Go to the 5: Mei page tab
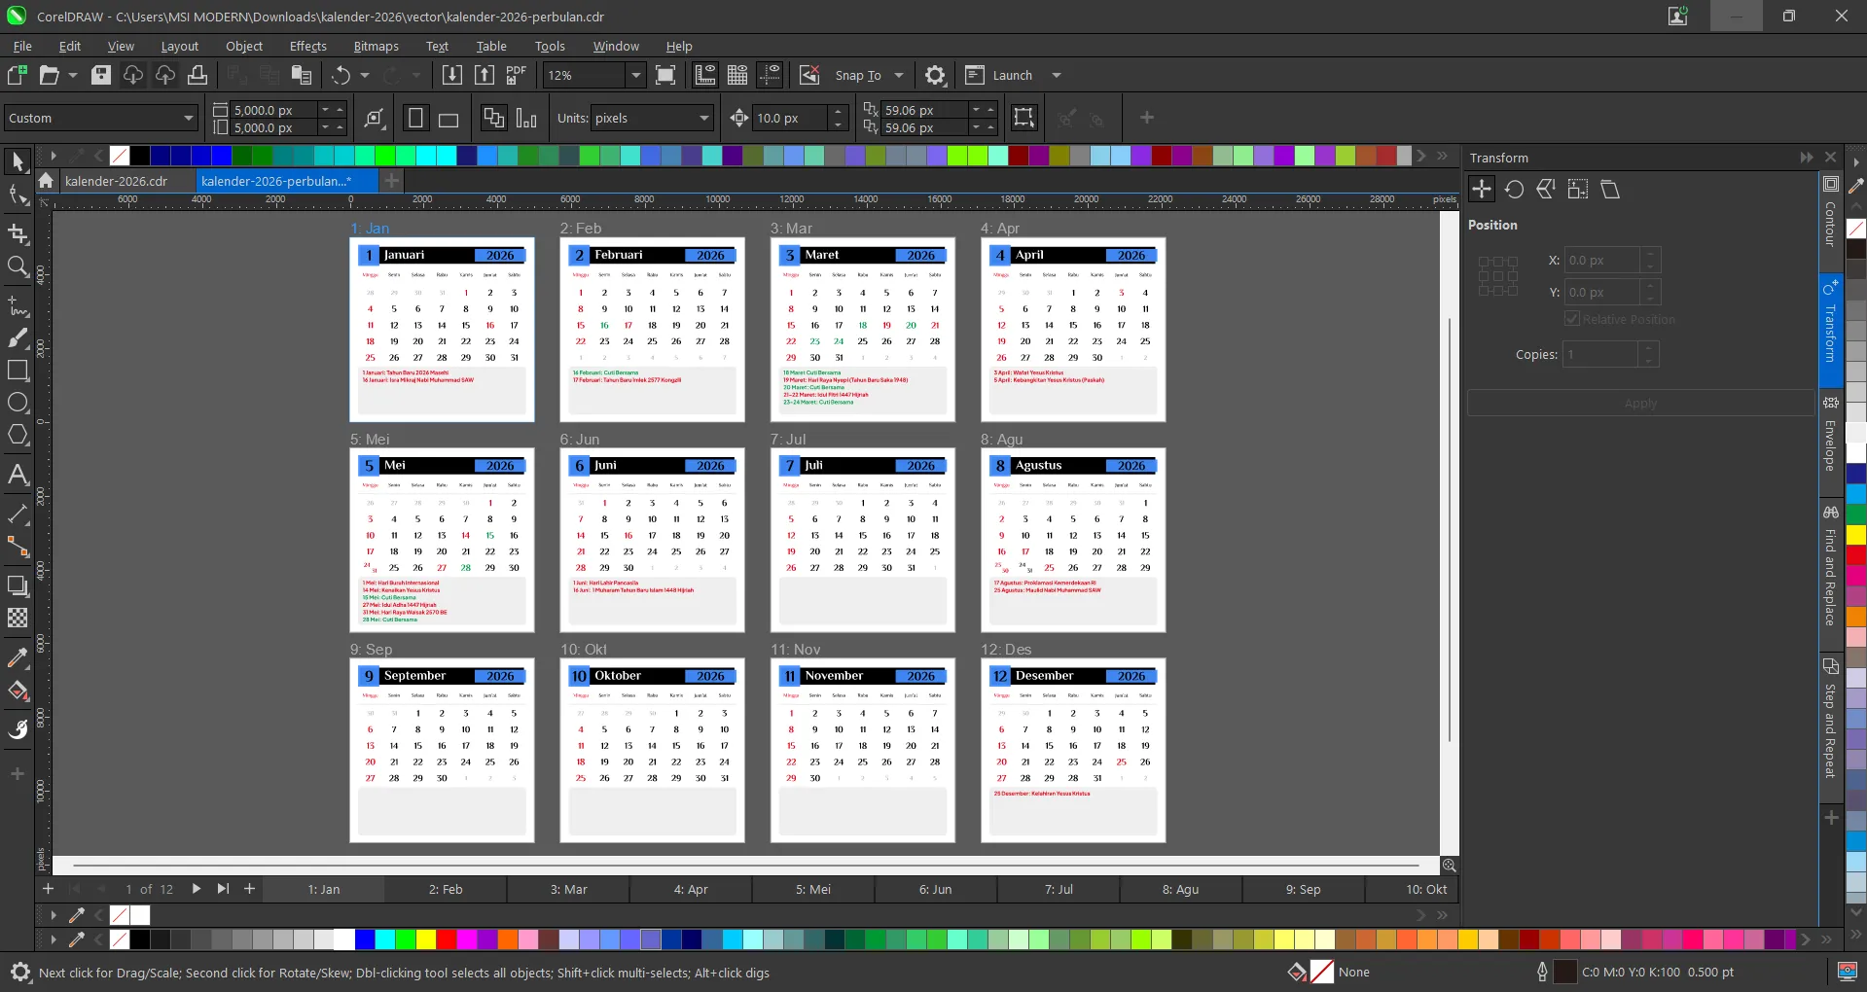The width and height of the screenshot is (1867, 992). pos(812,889)
